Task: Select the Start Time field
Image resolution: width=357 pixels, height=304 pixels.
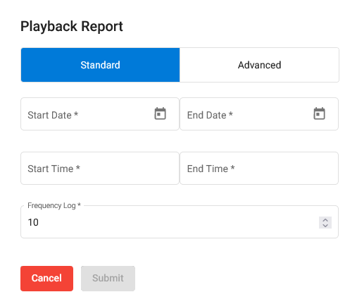Action: [100, 168]
